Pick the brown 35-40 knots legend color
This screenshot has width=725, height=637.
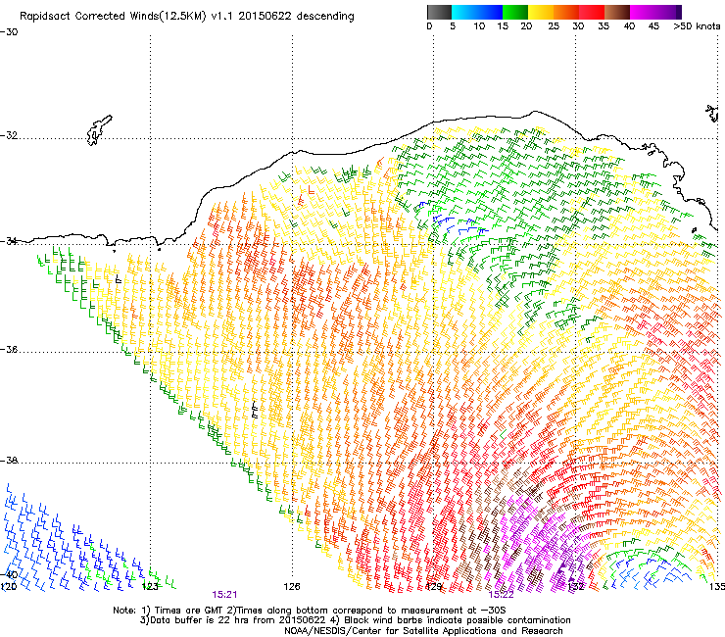pyautogui.click(x=617, y=12)
